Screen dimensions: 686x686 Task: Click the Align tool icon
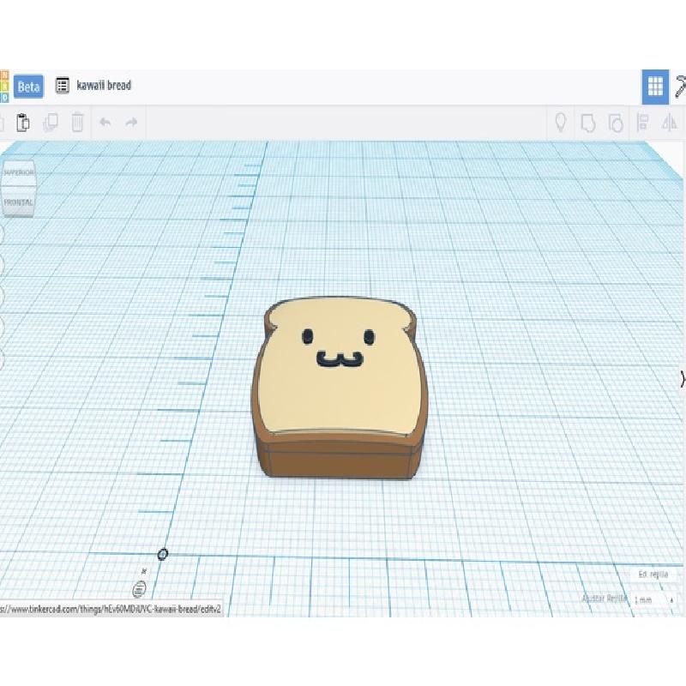[x=642, y=122]
